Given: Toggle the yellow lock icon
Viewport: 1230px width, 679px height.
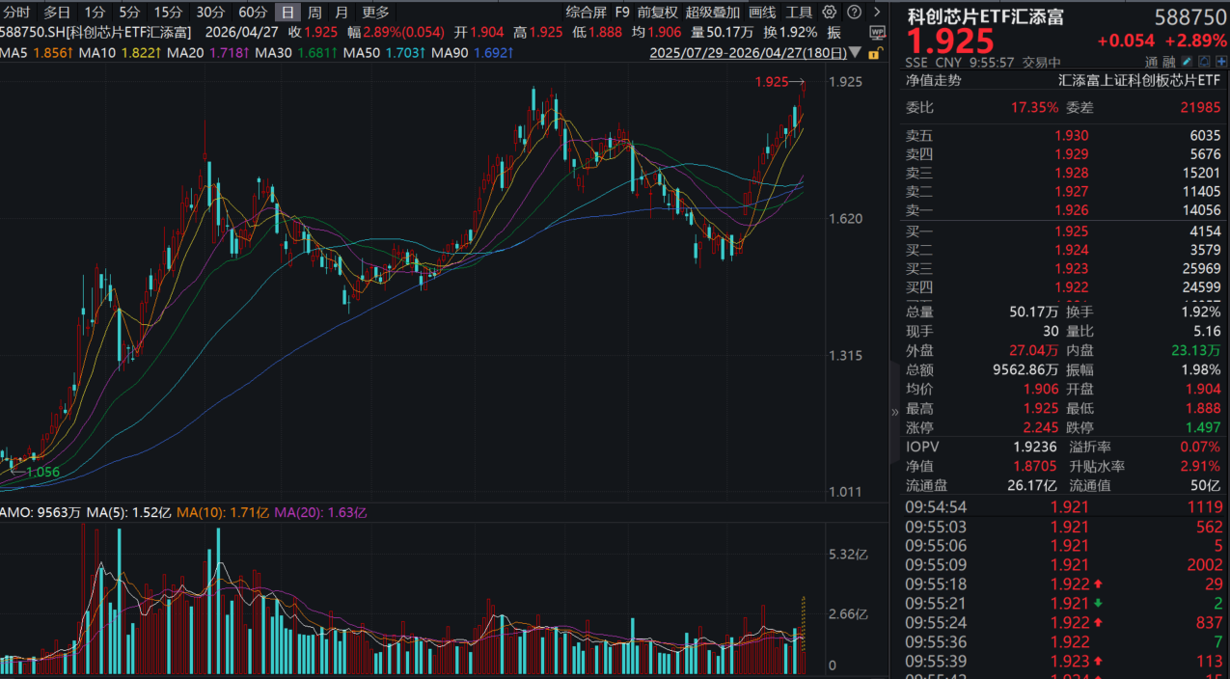Looking at the screenshot, I should (x=874, y=54).
